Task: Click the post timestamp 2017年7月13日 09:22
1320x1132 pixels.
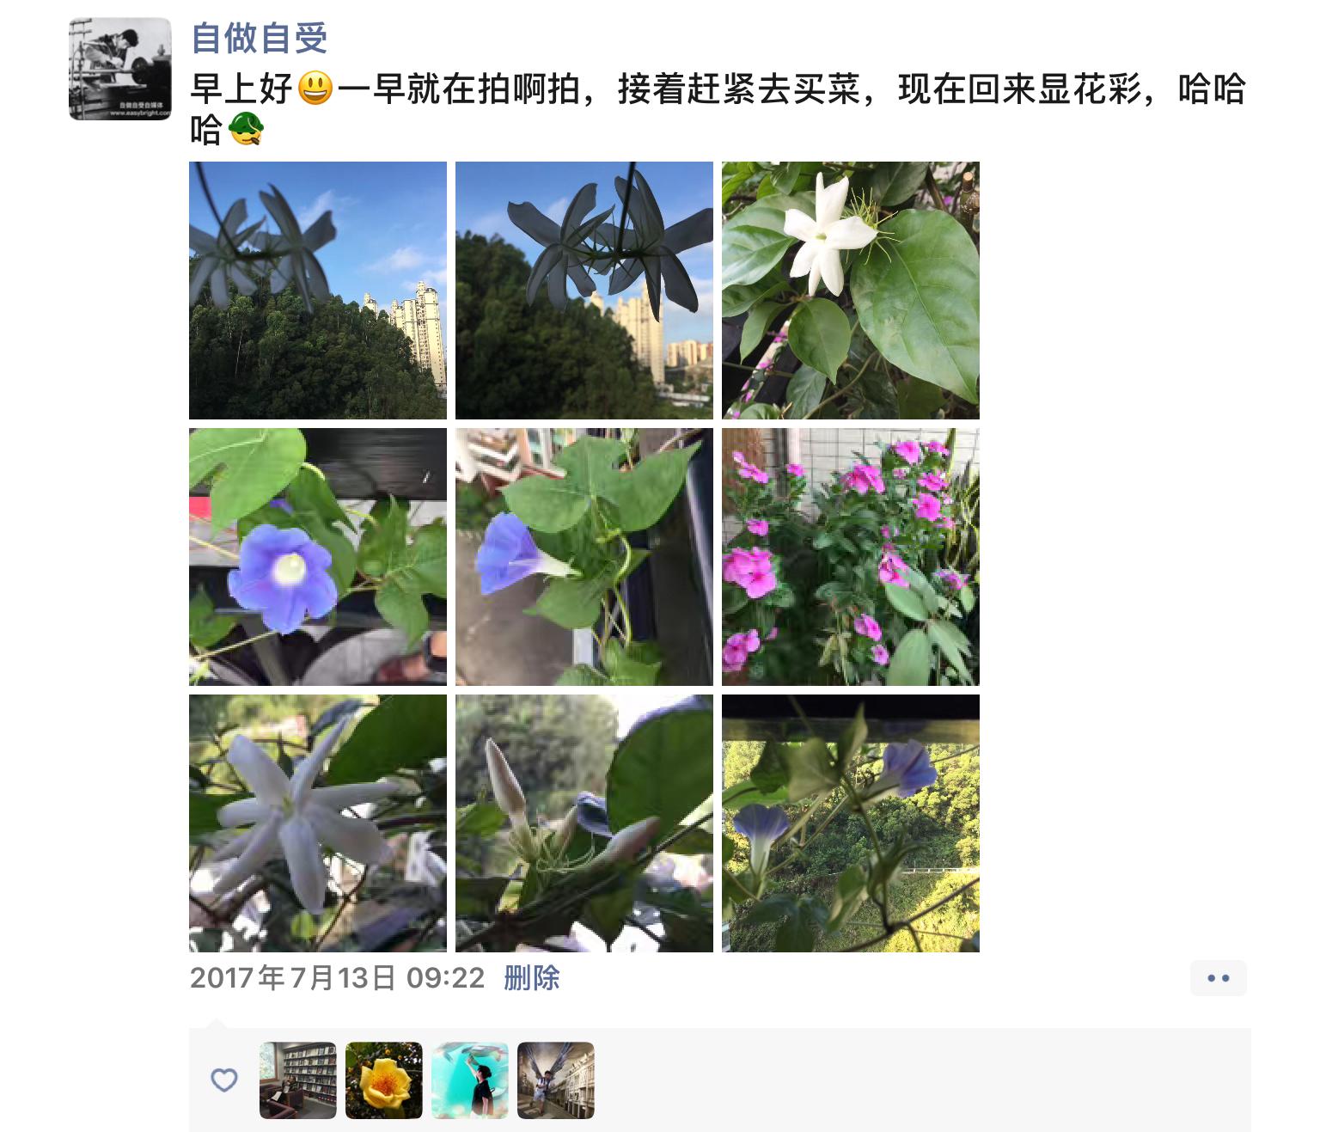Action: point(337,977)
